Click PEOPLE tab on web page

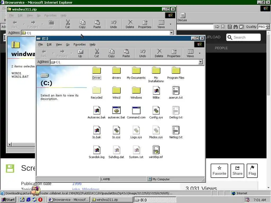point(221,48)
